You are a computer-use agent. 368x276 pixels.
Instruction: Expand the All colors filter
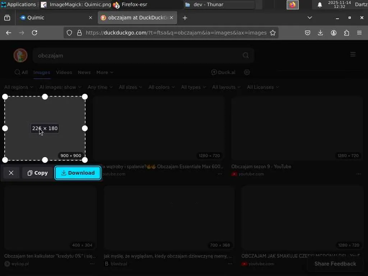click(x=161, y=87)
